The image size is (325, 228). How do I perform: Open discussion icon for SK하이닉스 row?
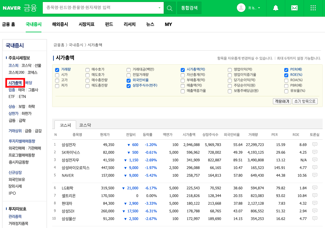[x=315, y=152]
